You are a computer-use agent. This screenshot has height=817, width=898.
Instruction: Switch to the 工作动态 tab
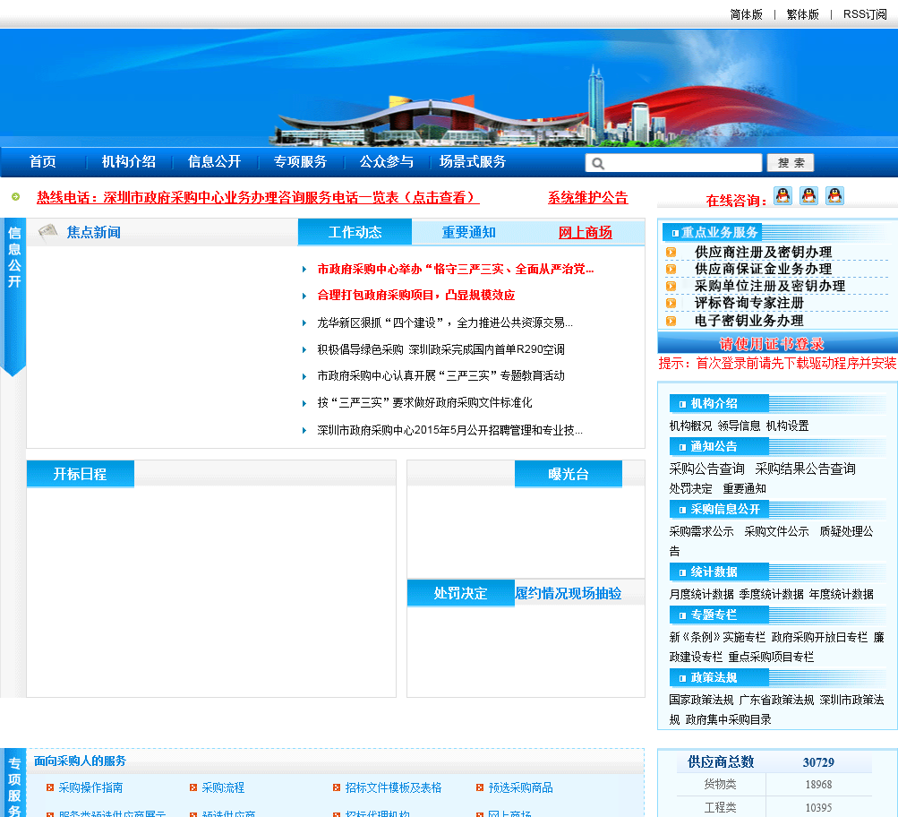(x=355, y=232)
